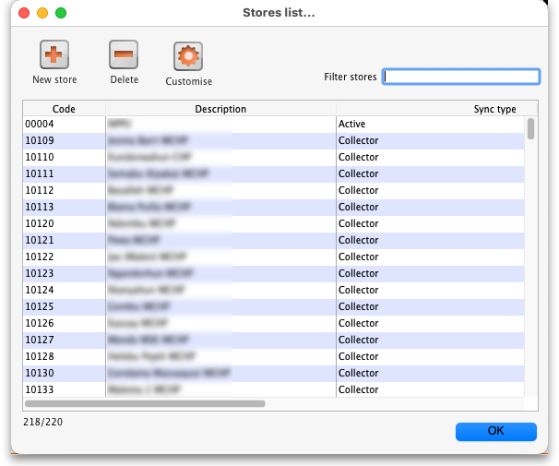Click the New store icon
Image resolution: width=559 pixels, height=466 pixels.
[54, 56]
